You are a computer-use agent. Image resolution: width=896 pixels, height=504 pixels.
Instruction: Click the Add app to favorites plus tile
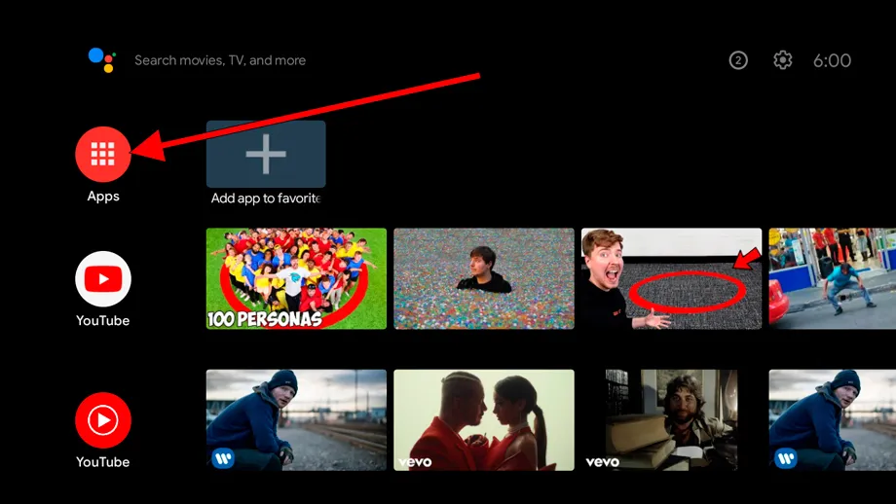pyautogui.click(x=266, y=154)
